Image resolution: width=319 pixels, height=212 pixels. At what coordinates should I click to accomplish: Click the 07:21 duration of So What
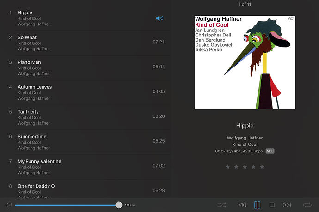pyautogui.click(x=159, y=42)
